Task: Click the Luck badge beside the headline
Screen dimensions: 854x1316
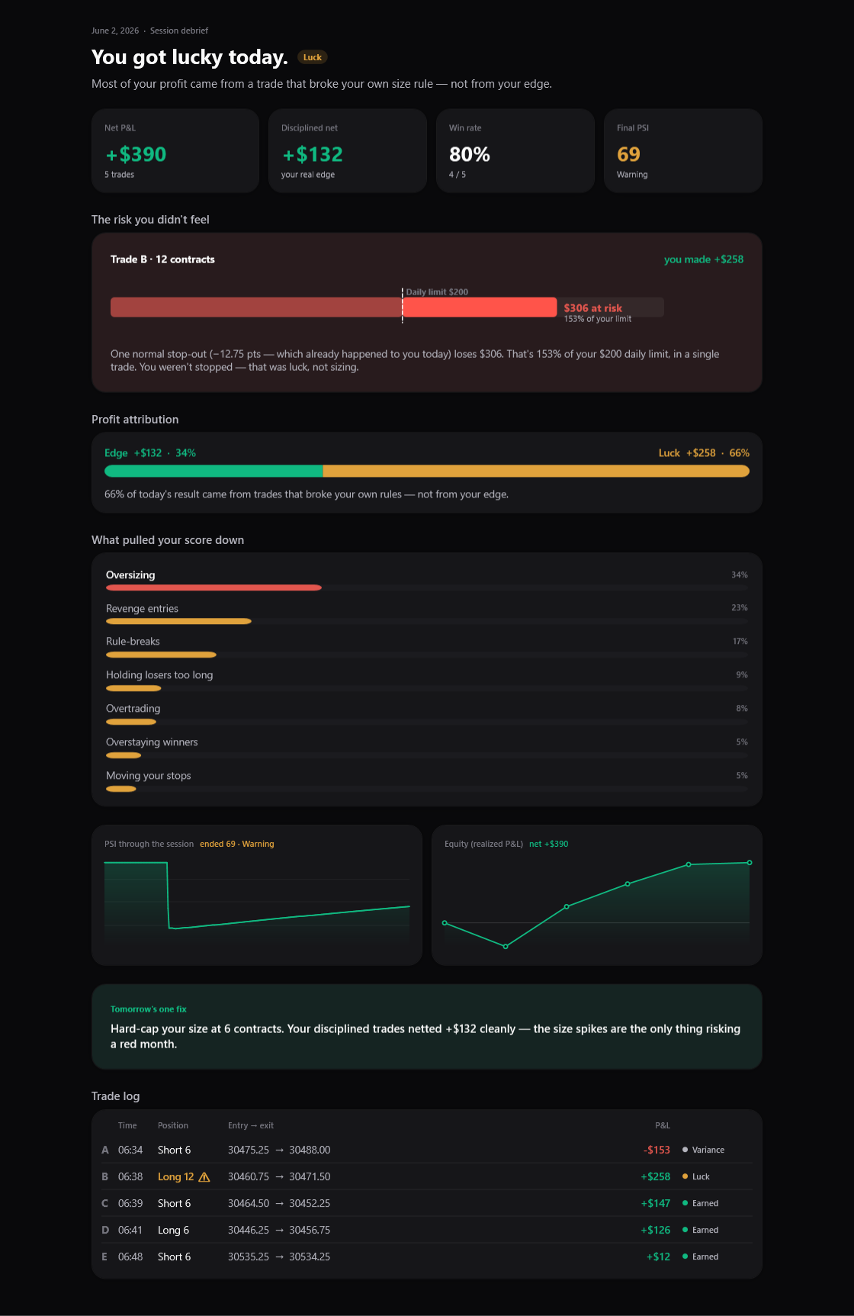Action: [x=313, y=57]
